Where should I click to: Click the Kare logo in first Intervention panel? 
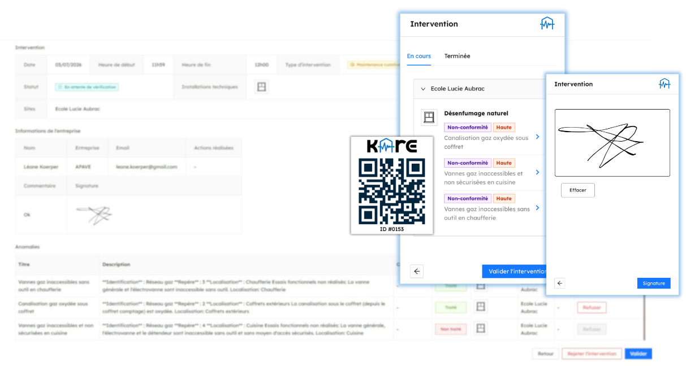(547, 24)
